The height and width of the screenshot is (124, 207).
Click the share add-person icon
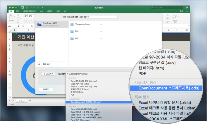[187, 8]
